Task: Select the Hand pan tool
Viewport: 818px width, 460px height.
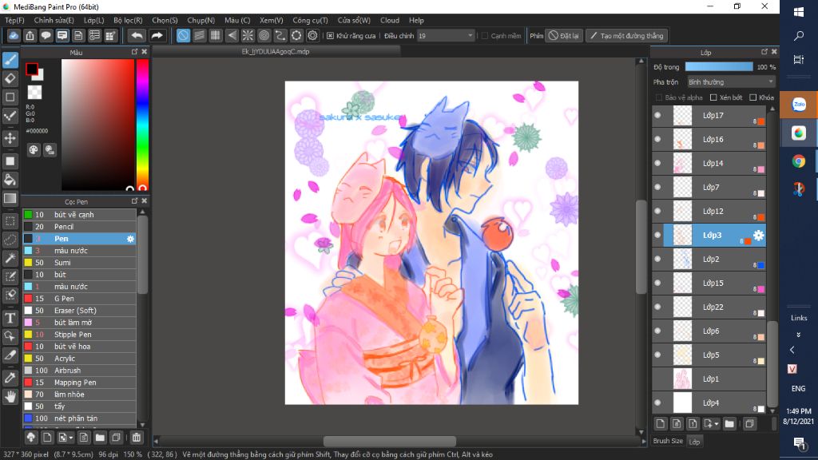Action: pyautogui.click(x=10, y=396)
